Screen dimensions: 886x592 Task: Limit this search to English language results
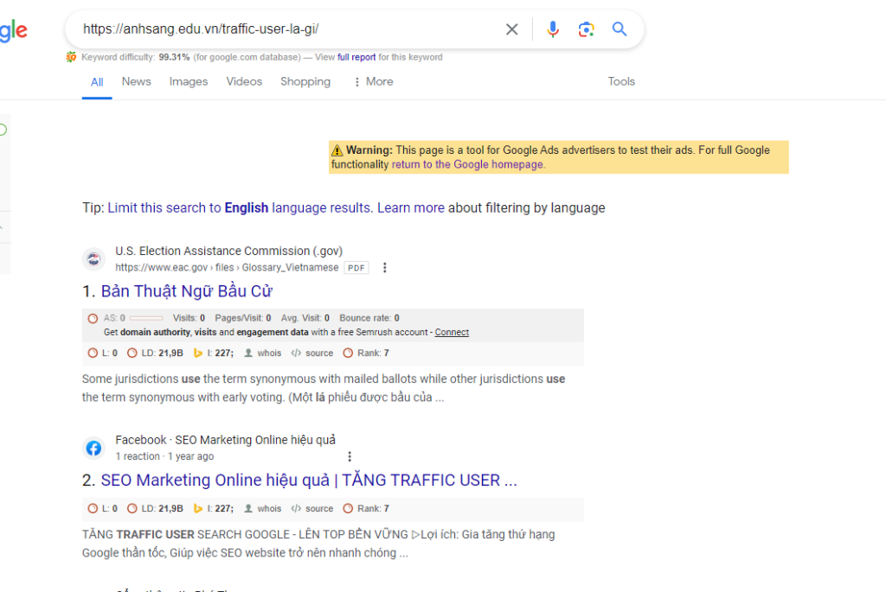pyautogui.click(x=240, y=208)
